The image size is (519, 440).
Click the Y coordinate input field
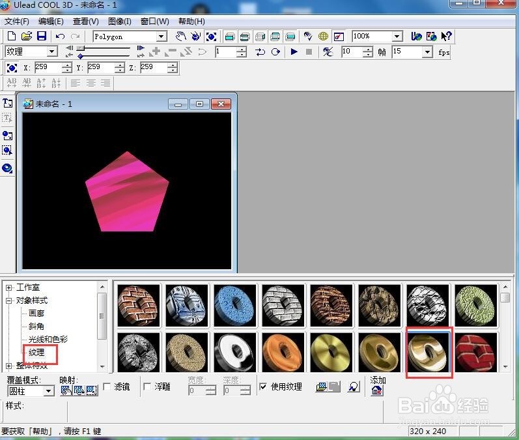tap(102, 67)
